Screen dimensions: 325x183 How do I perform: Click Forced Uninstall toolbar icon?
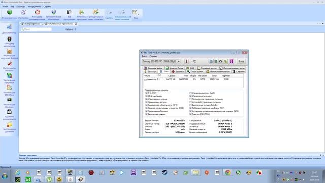(x=95, y=12)
